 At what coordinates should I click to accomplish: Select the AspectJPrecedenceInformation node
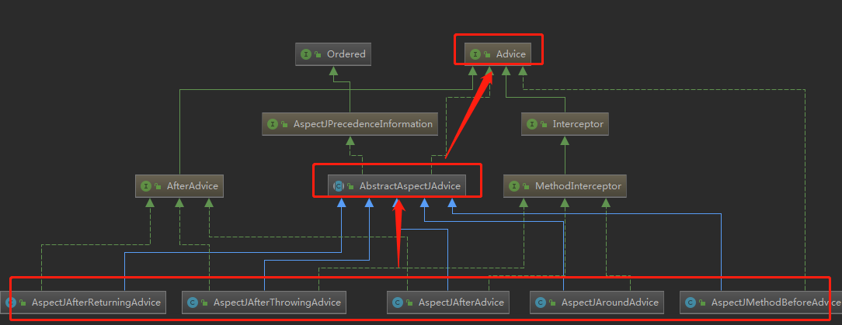coord(350,124)
